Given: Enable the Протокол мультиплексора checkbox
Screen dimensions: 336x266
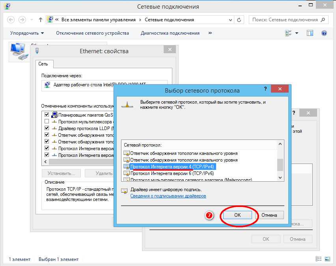Looking at the screenshot, I should point(47,121).
